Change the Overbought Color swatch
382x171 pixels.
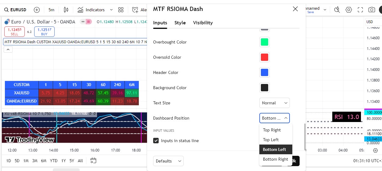(265, 42)
